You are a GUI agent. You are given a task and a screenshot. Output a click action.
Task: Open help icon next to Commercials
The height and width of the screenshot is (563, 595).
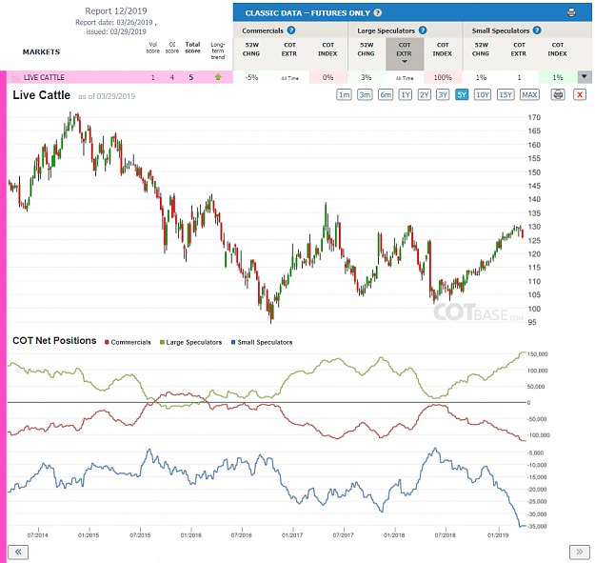pyautogui.click(x=291, y=30)
